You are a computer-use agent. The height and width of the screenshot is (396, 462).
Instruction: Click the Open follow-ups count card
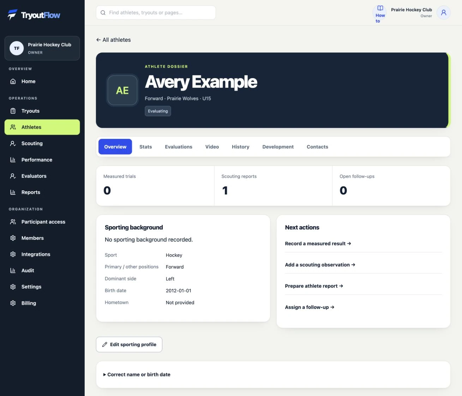tap(391, 186)
